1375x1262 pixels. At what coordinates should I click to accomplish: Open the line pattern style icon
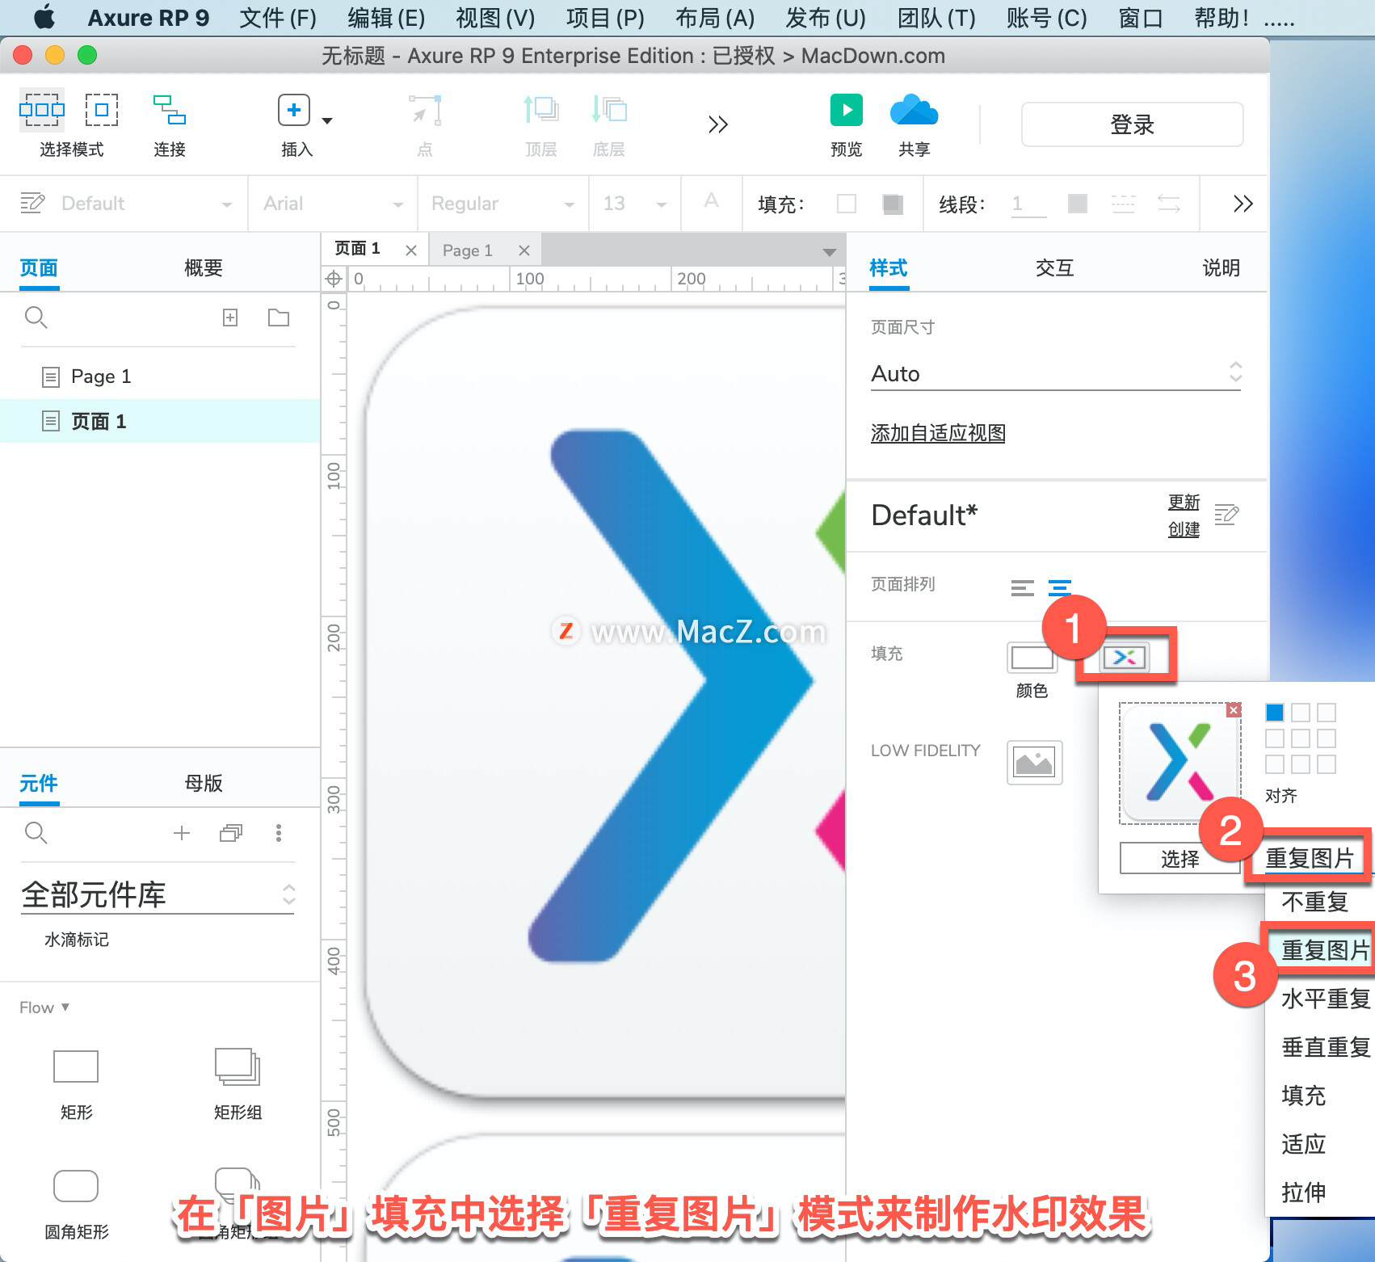click(x=1123, y=204)
